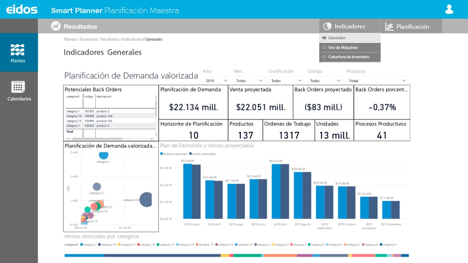The width and height of the screenshot is (468, 263).
Task: Go to Escenarios in the breadcrumb
Action: click(x=89, y=39)
